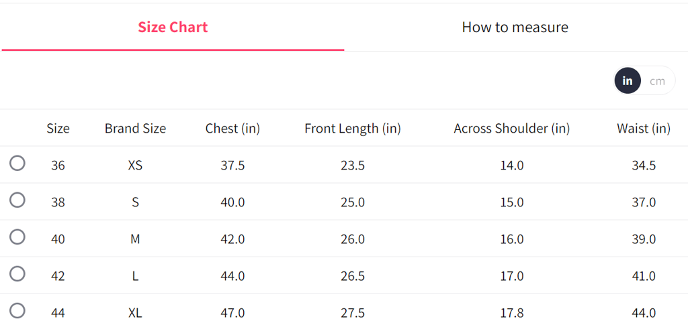Click the XS brand size cell
688x329 pixels.
point(135,166)
